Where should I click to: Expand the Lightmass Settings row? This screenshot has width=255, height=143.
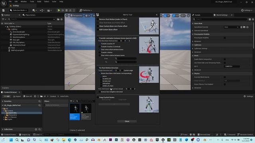point(193,48)
